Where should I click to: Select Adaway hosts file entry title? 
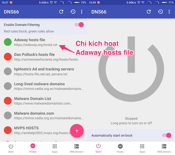tap(30, 40)
